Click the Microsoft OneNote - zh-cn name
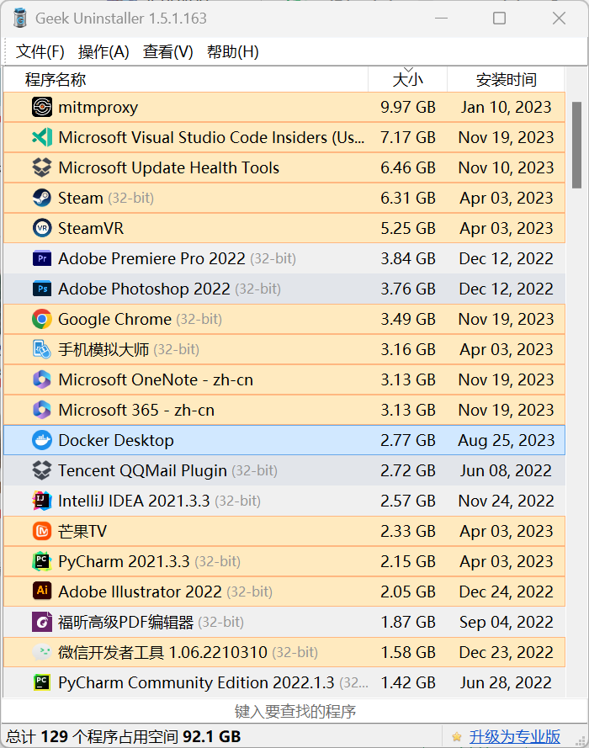 point(156,379)
